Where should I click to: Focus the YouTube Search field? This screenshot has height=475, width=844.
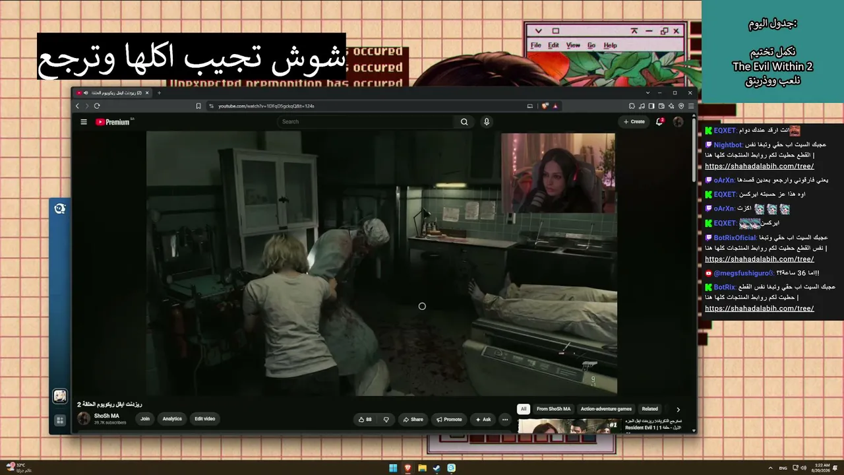pos(367,122)
